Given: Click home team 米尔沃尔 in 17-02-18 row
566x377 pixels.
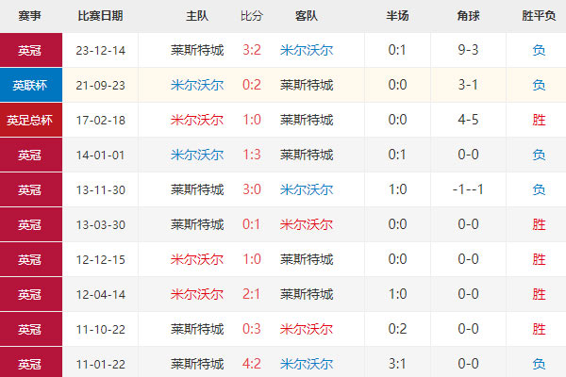Looking at the screenshot, I should (197, 120).
